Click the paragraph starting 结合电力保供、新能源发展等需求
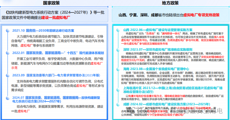This screenshot has width=230, height=120. pyautogui.click(x=57, y=109)
